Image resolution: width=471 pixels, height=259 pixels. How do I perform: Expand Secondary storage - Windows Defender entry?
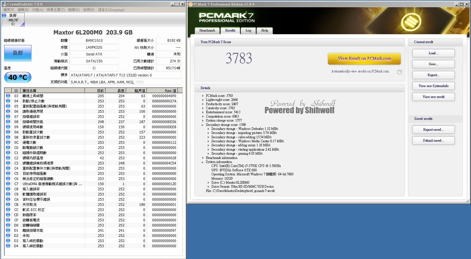pyautogui.click(x=208, y=129)
